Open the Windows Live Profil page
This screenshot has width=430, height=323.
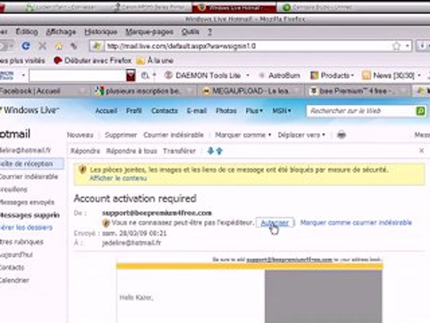pyautogui.click(x=134, y=111)
